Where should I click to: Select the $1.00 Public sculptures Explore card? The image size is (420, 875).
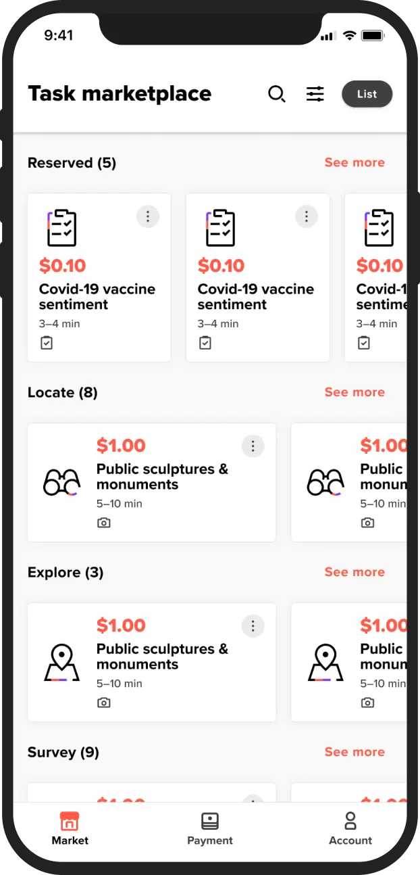[x=151, y=661]
